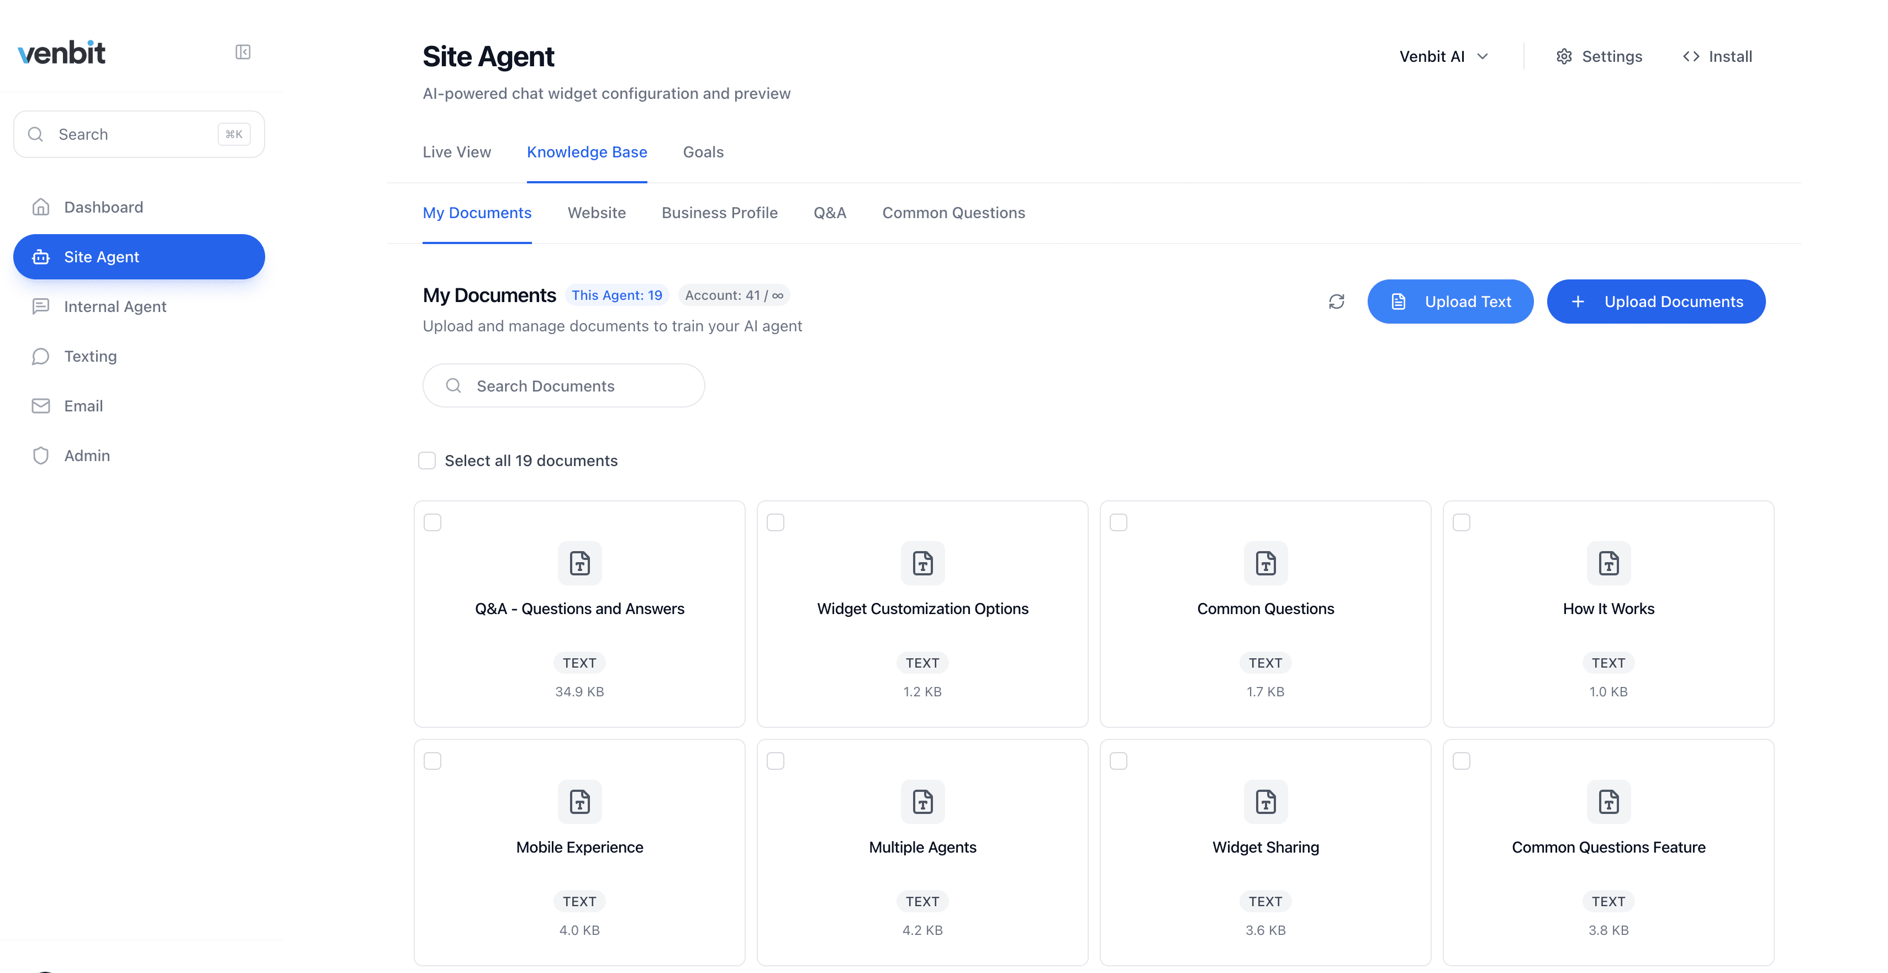The image size is (1888, 973).
Task: Select the Q&A - Questions and Answers checkbox
Action: pos(433,522)
